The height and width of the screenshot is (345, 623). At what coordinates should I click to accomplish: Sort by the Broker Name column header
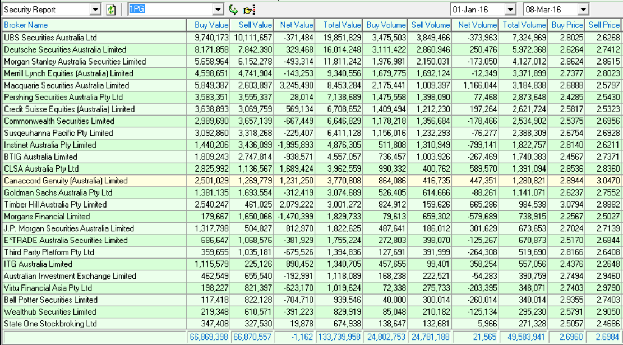coord(94,25)
